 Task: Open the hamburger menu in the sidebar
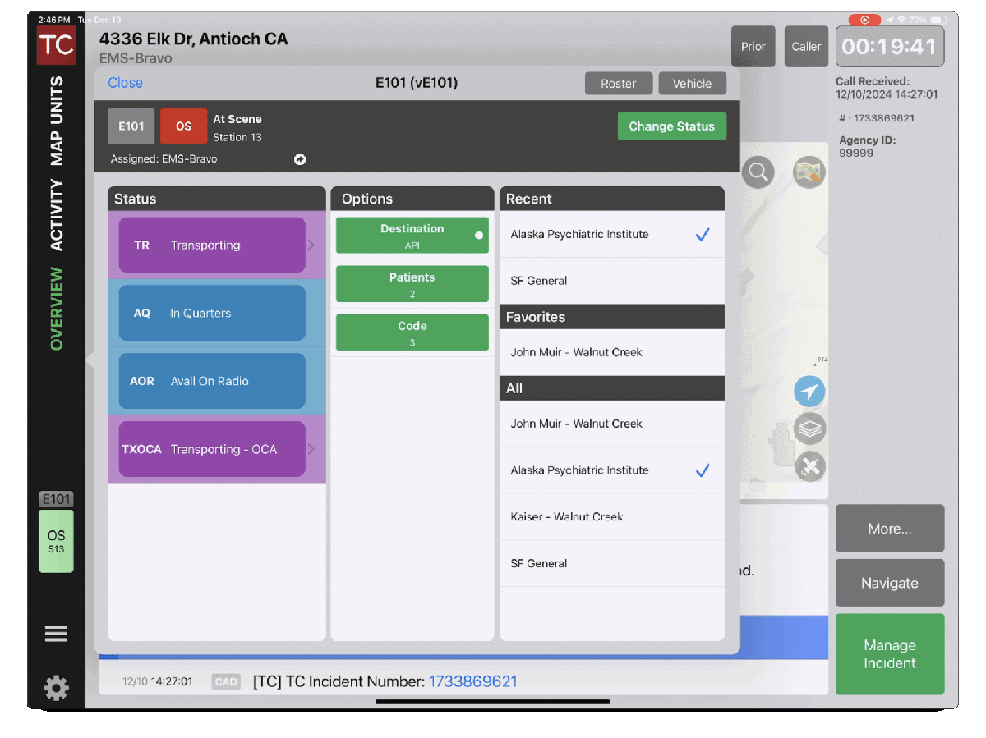[56, 633]
